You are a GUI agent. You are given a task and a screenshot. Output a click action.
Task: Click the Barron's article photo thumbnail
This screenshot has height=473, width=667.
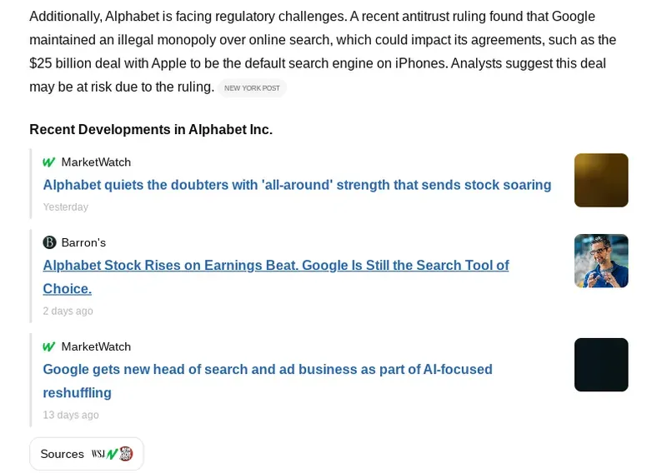[x=601, y=261]
